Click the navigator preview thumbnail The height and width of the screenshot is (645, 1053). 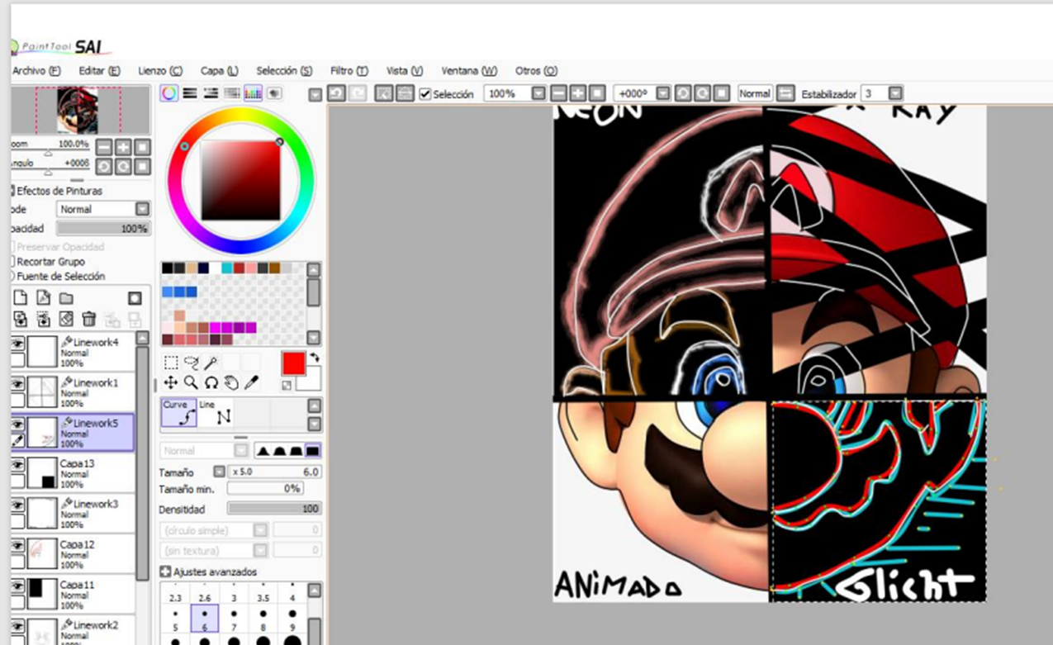78,110
